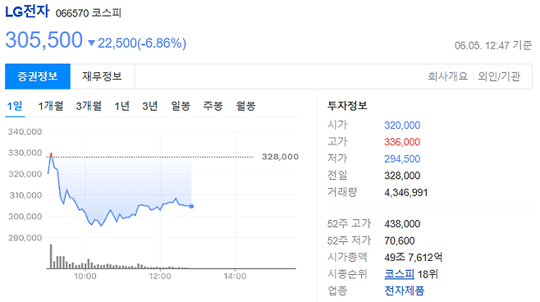Click the LG전자 stock title
The image size is (540, 302).
coord(28,11)
